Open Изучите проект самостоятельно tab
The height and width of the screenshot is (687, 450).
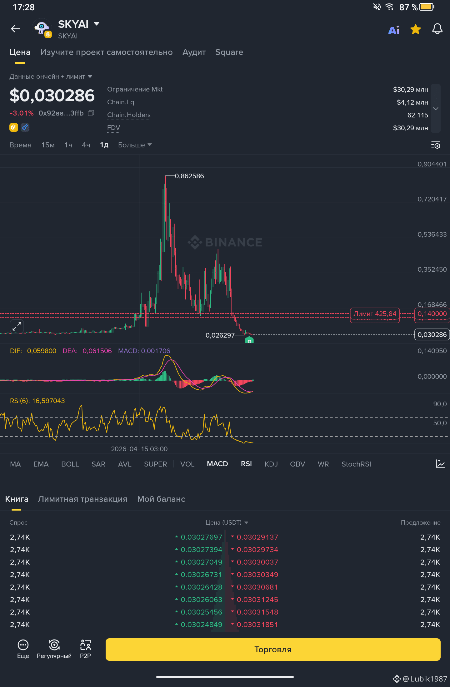[107, 52]
